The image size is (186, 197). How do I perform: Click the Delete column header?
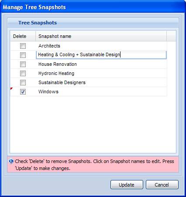pos(23,36)
